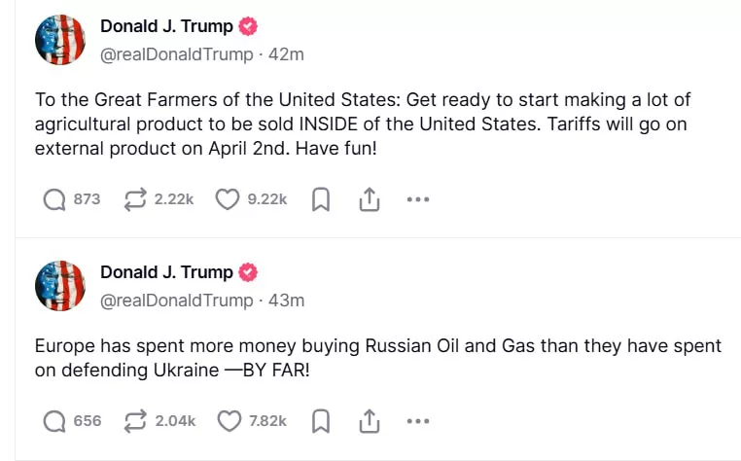Click Donald J. Trump name on first post

166,26
